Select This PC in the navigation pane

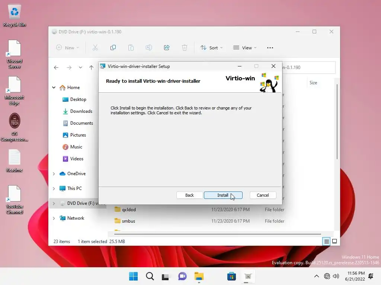[71, 188]
